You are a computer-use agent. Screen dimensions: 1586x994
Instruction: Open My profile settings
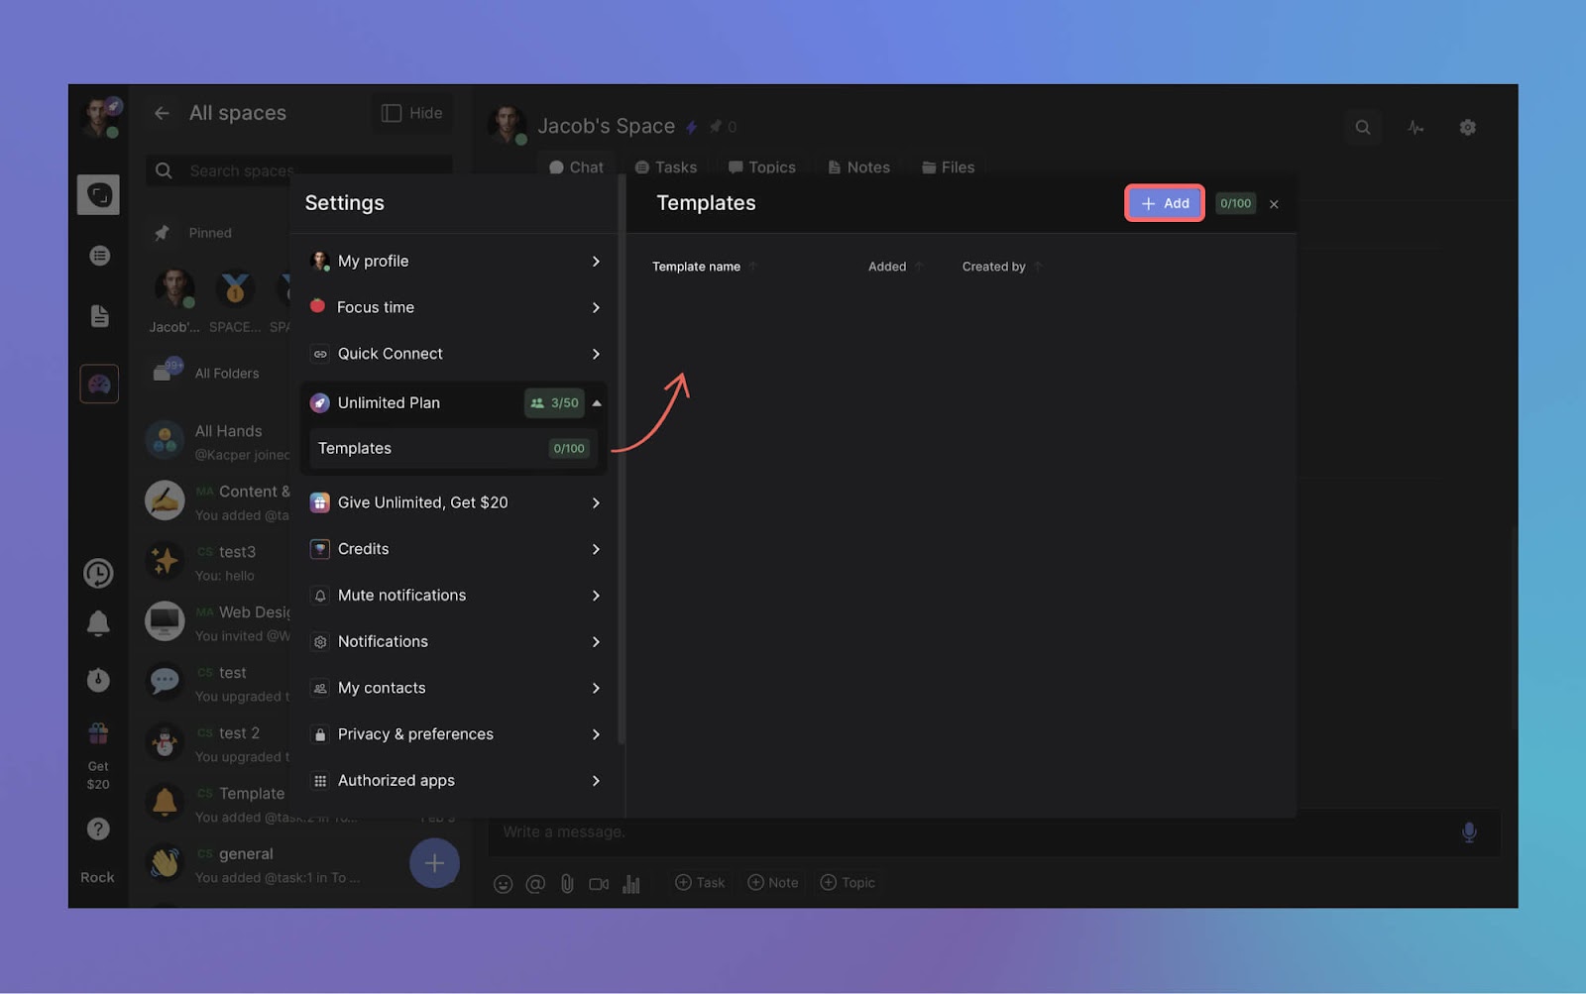coord(454,261)
